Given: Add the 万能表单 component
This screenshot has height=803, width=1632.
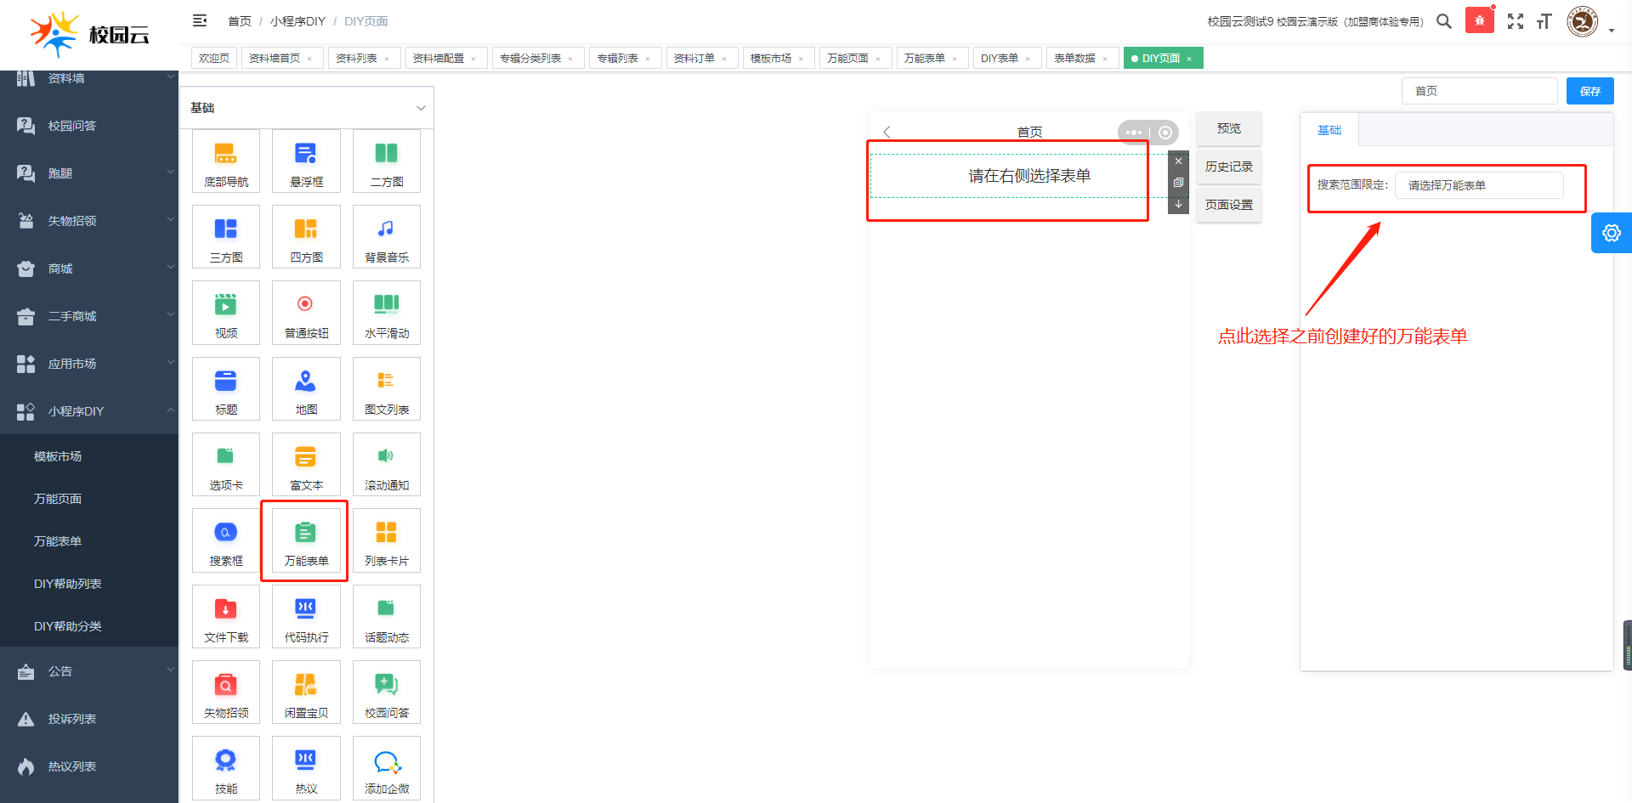Looking at the screenshot, I should click(x=306, y=540).
